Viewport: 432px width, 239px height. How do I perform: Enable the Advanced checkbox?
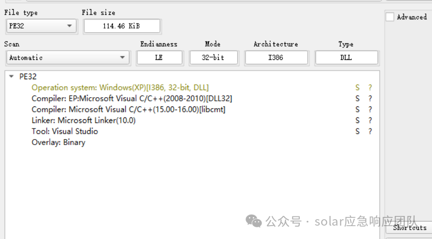(390, 17)
